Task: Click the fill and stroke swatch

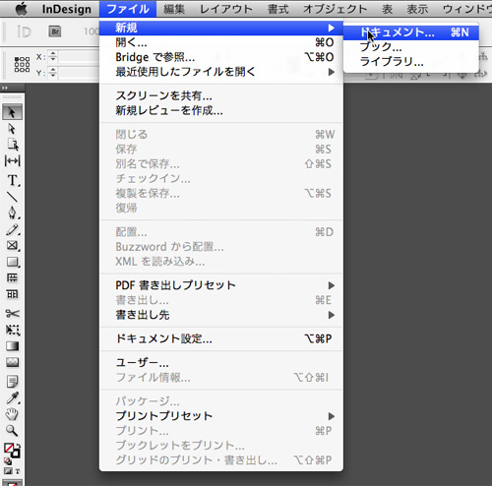Action: coord(12,451)
